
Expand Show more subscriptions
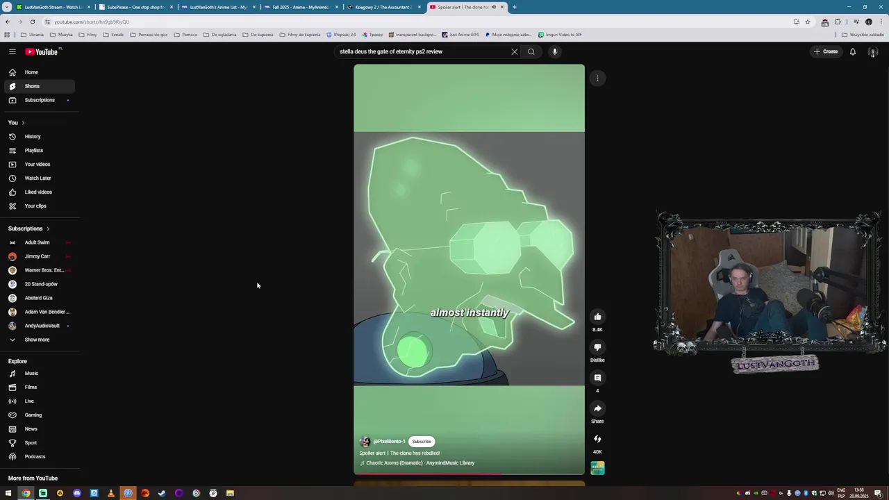pyautogui.click(x=39, y=340)
